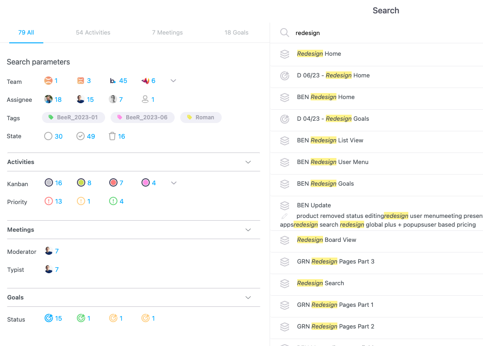Filter by deleted state trash icon
This screenshot has height=346, width=483.
click(112, 136)
